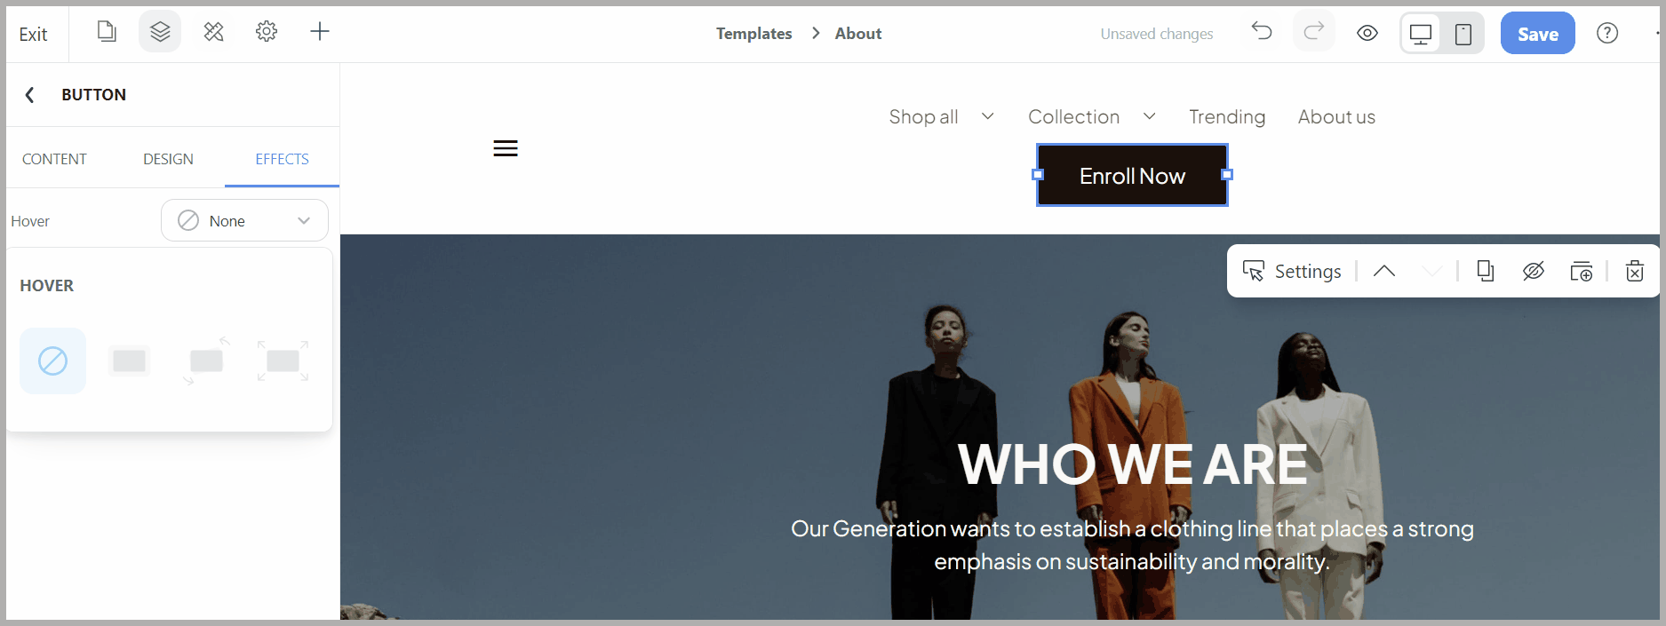Open the help question mark icon
This screenshot has height=626, width=1666.
[x=1607, y=33]
